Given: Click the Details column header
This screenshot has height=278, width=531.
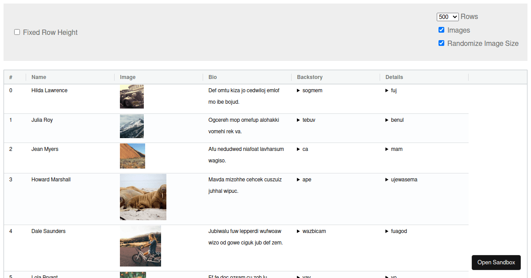Looking at the screenshot, I should 394,77.
